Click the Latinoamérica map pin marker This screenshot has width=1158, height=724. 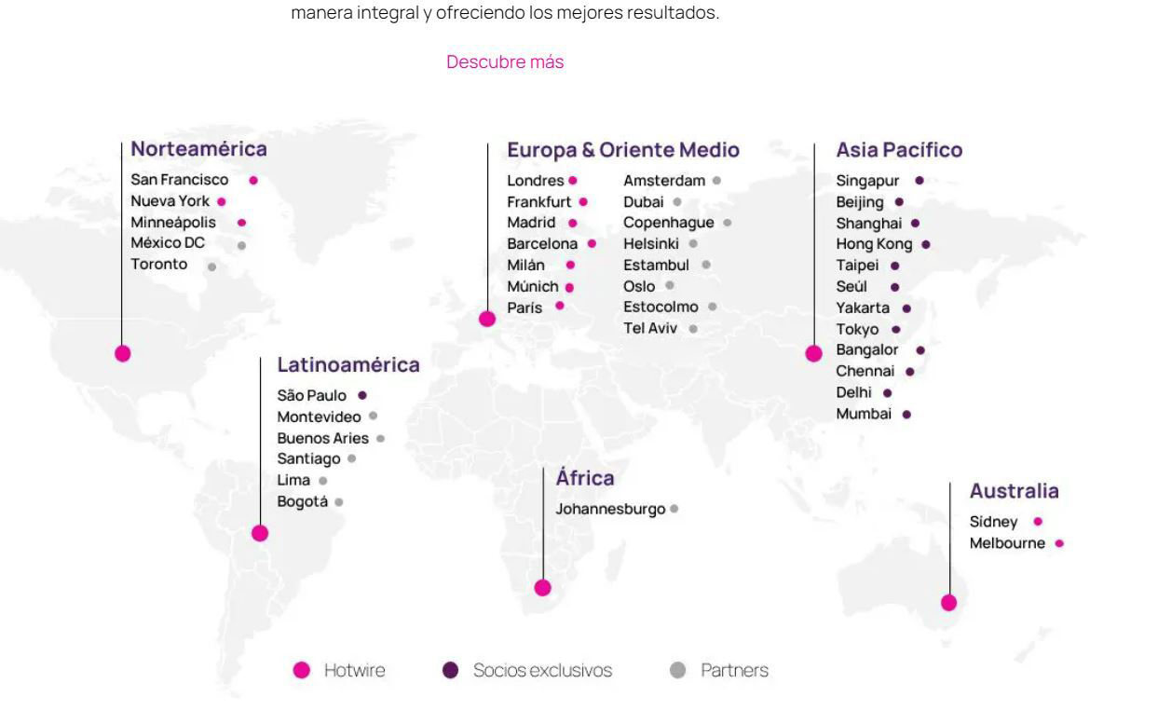click(260, 533)
